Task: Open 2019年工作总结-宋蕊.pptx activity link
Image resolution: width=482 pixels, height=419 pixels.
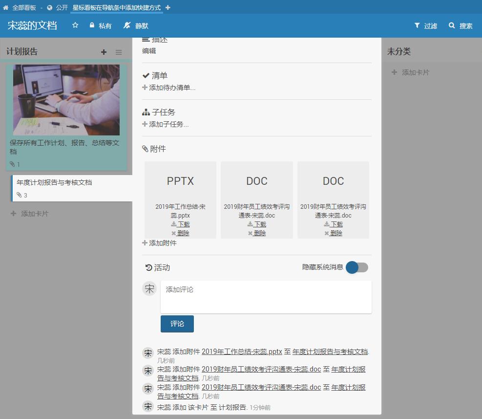Action: click(x=242, y=352)
